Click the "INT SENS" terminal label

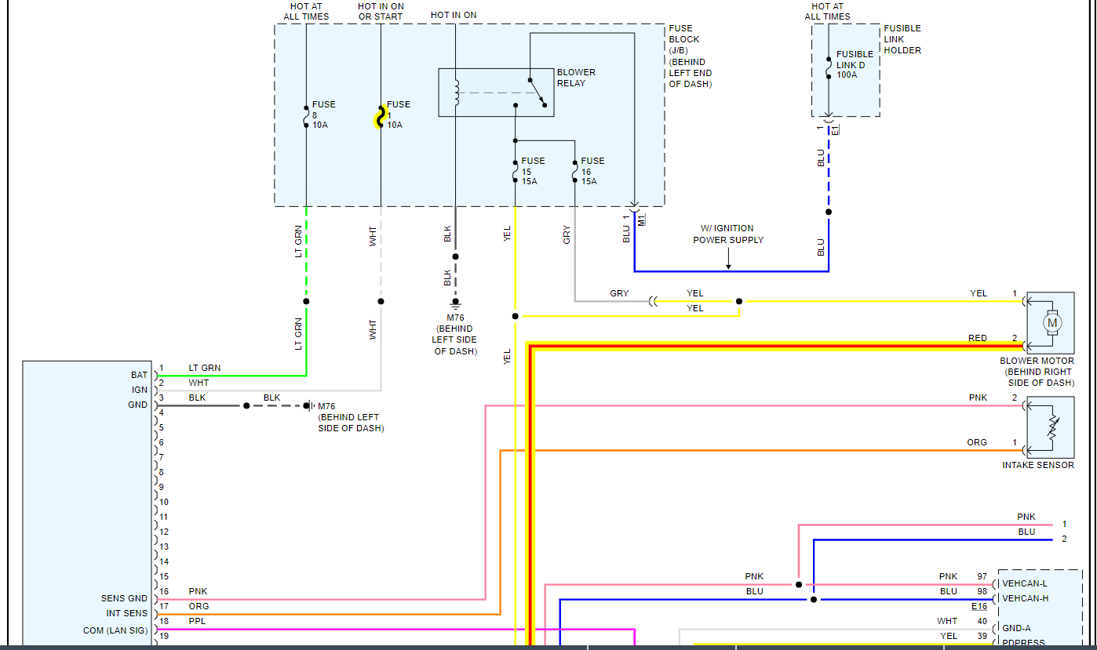coord(126,613)
